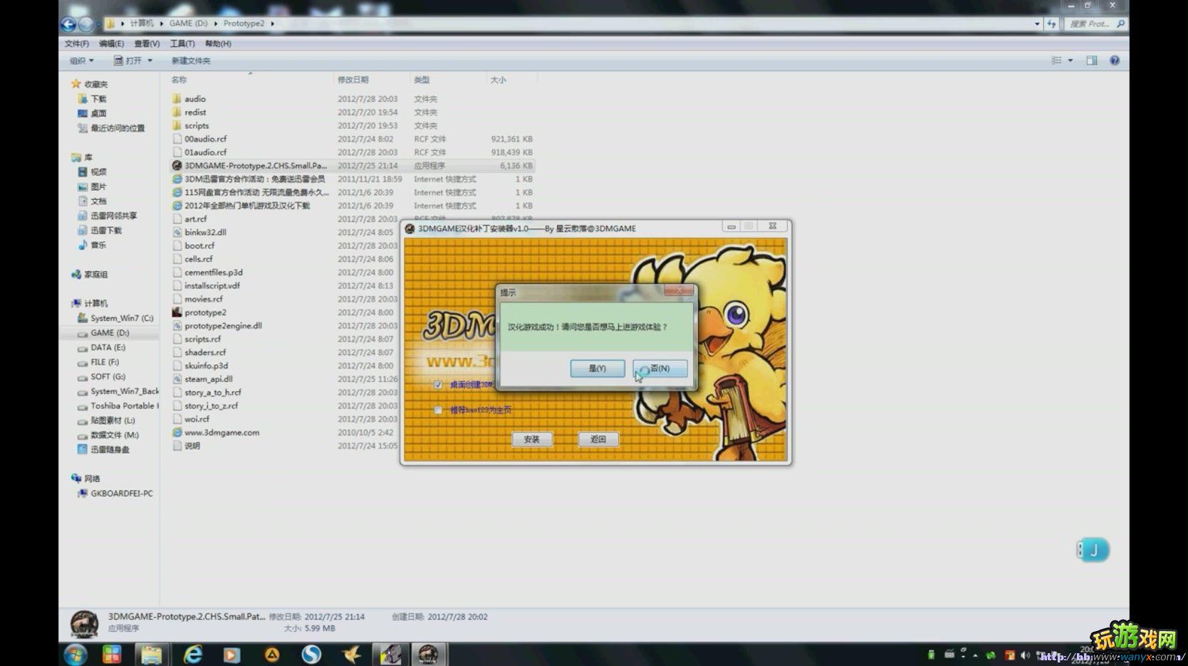Select the 3DMGAME-Prototype.2.CHS.Small.Pa... application icon
The height and width of the screenshot is (666, 1188).
click(x=177, y=166)
